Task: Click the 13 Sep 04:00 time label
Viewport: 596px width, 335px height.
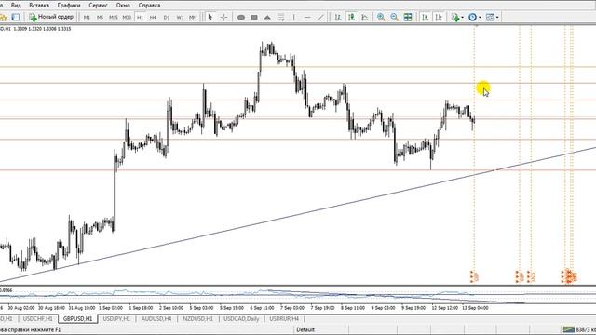Action: pos(475,308)
